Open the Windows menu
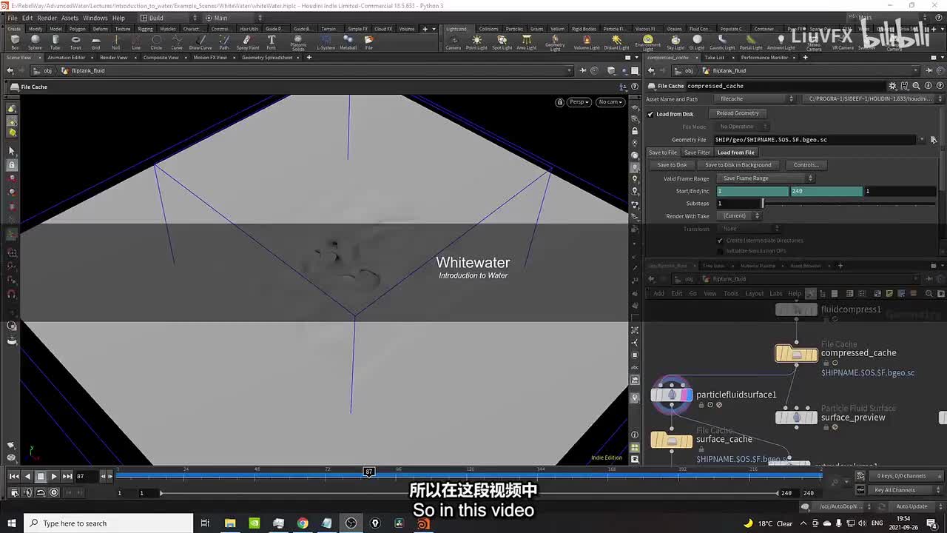 95,18
